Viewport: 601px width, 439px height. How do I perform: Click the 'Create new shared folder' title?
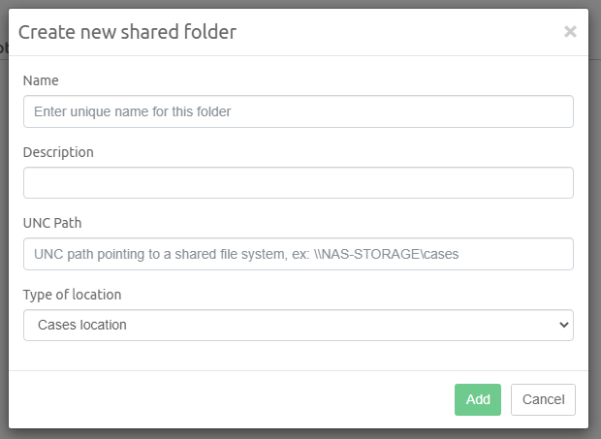[127, 32]
